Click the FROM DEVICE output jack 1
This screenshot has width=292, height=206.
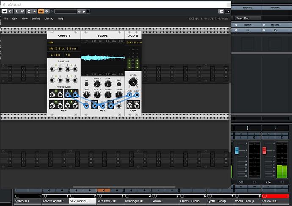point(52,95)
